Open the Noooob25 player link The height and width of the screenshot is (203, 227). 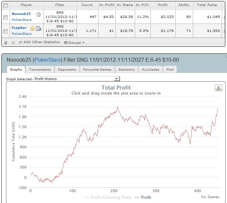point(21,14)
